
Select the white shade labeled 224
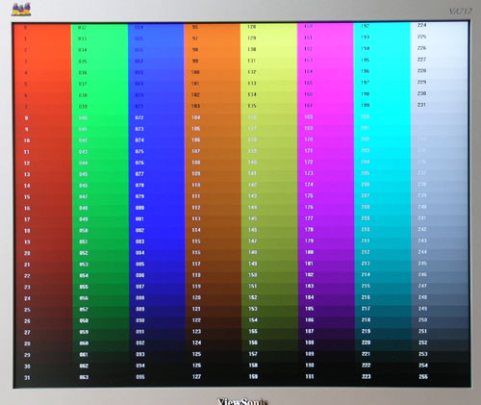click(x=439, y=26)
